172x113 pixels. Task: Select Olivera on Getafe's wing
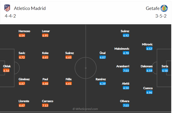[125, 101]
